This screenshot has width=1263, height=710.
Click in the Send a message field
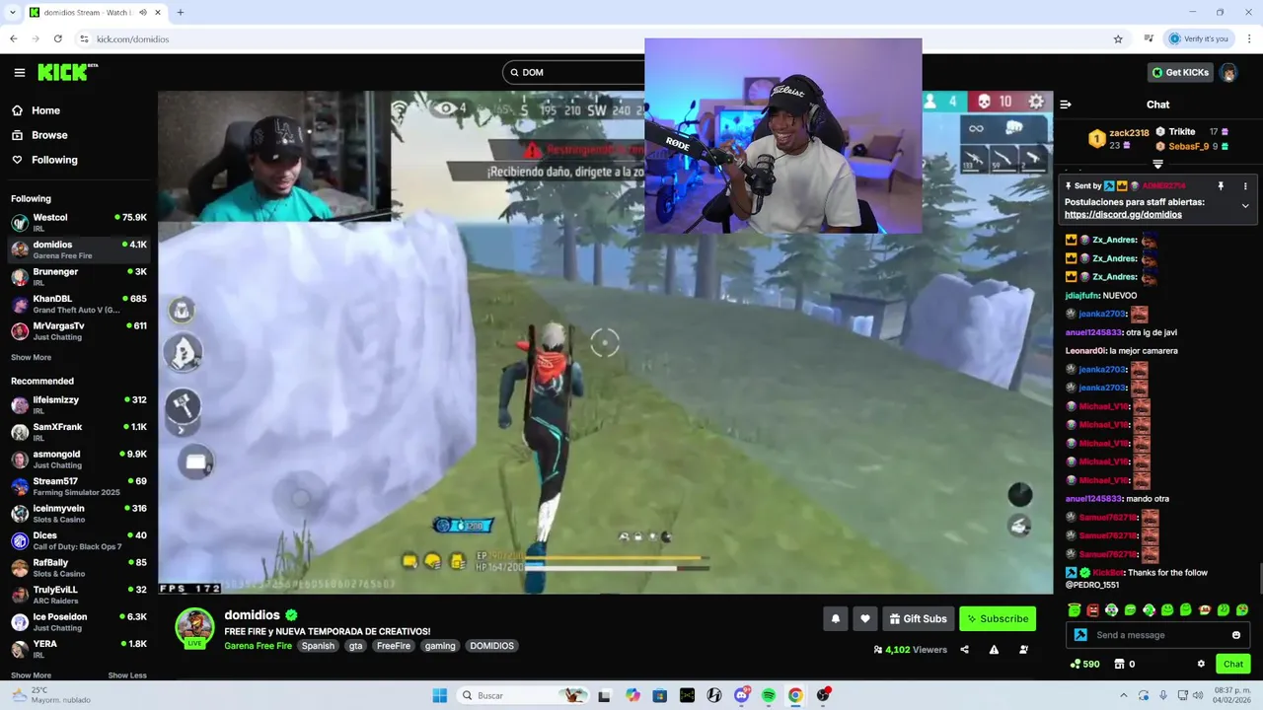(x=1157, y=635)
